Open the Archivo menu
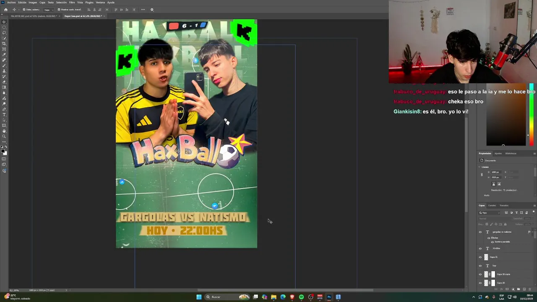The image size is (537, 302). (x=11, y=2)
